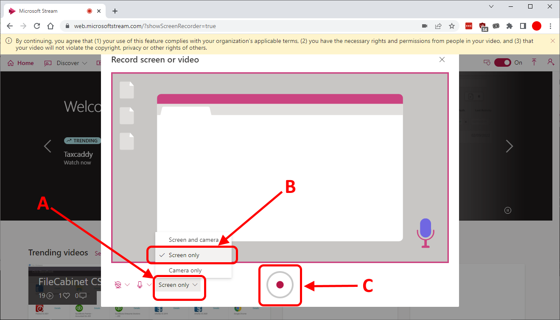Click the 'Trending videos' heading
The image size is (560, 320).
(58, 253)
